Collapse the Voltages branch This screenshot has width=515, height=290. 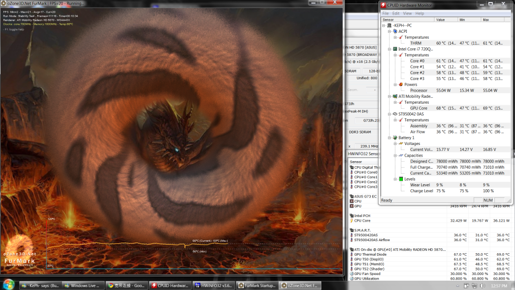pyautogui.click(x=395, y=143)
